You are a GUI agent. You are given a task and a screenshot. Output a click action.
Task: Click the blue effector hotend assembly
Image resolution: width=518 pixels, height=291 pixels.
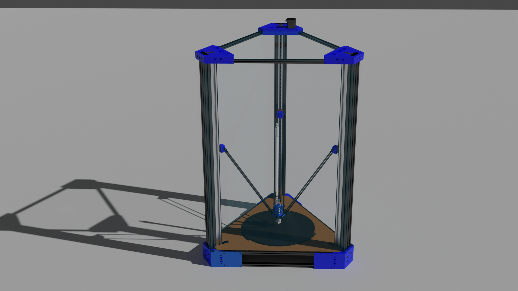click(x=278, y=212)
